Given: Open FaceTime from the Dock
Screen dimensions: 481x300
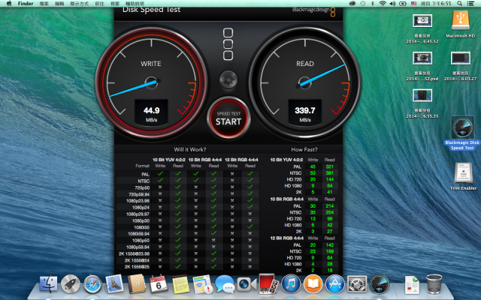Looking at the screenshot, I should (x=247, y=284).
